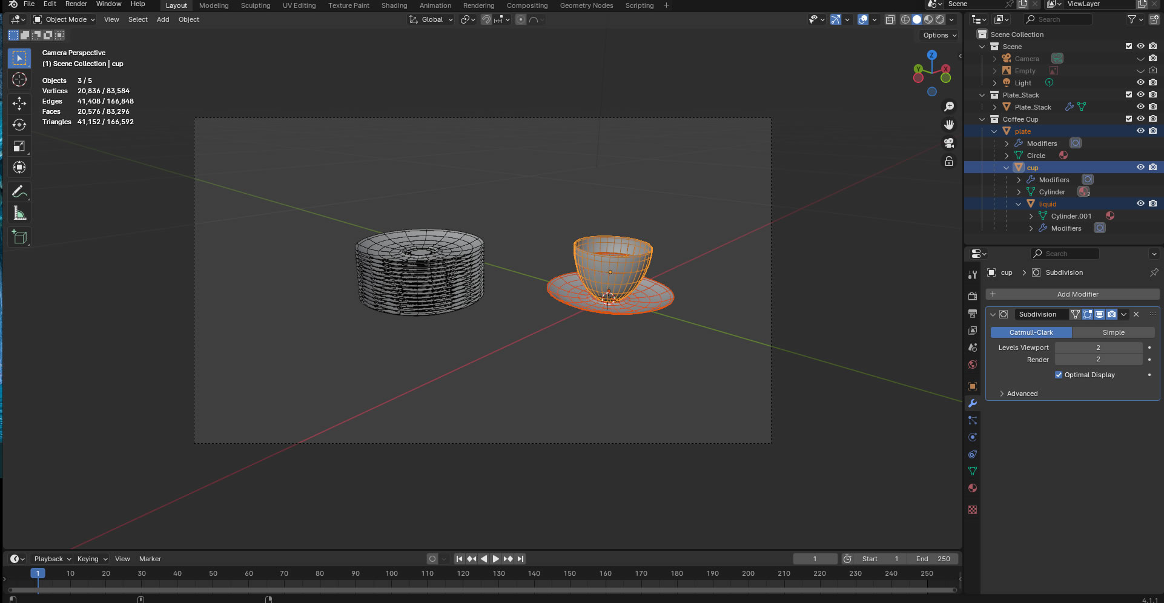Viewport: 1164px width, 603px height.
Task: Toggle camera view with the camera icon
Action: point(949,143)
